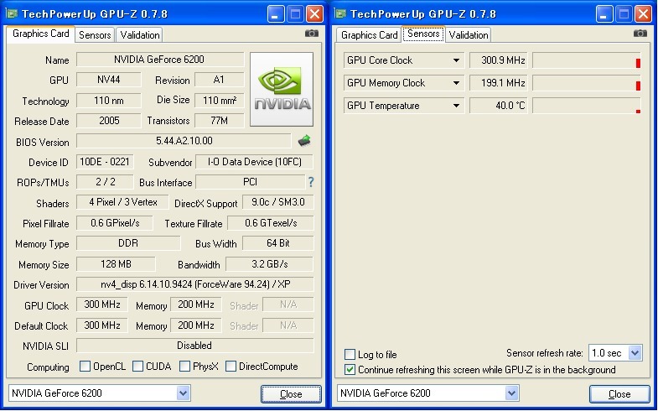This screenshot has height=411, width=658.
Task: Open the Sensor refresh rate dropdown
Action: [635, 353]
